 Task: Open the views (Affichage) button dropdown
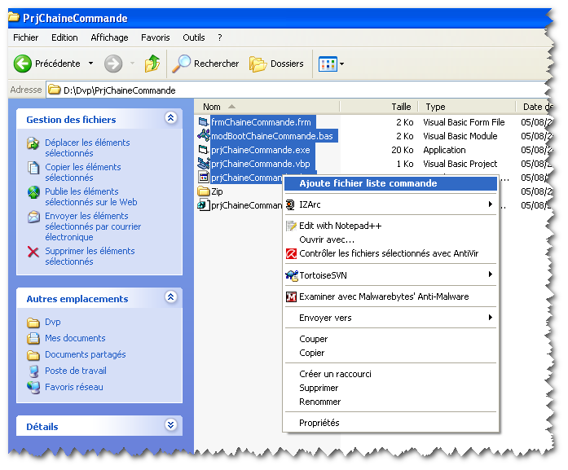coord(331,64)
